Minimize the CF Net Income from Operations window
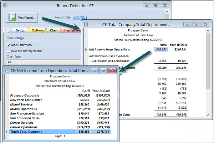214x143 pixels. (94, 70)
